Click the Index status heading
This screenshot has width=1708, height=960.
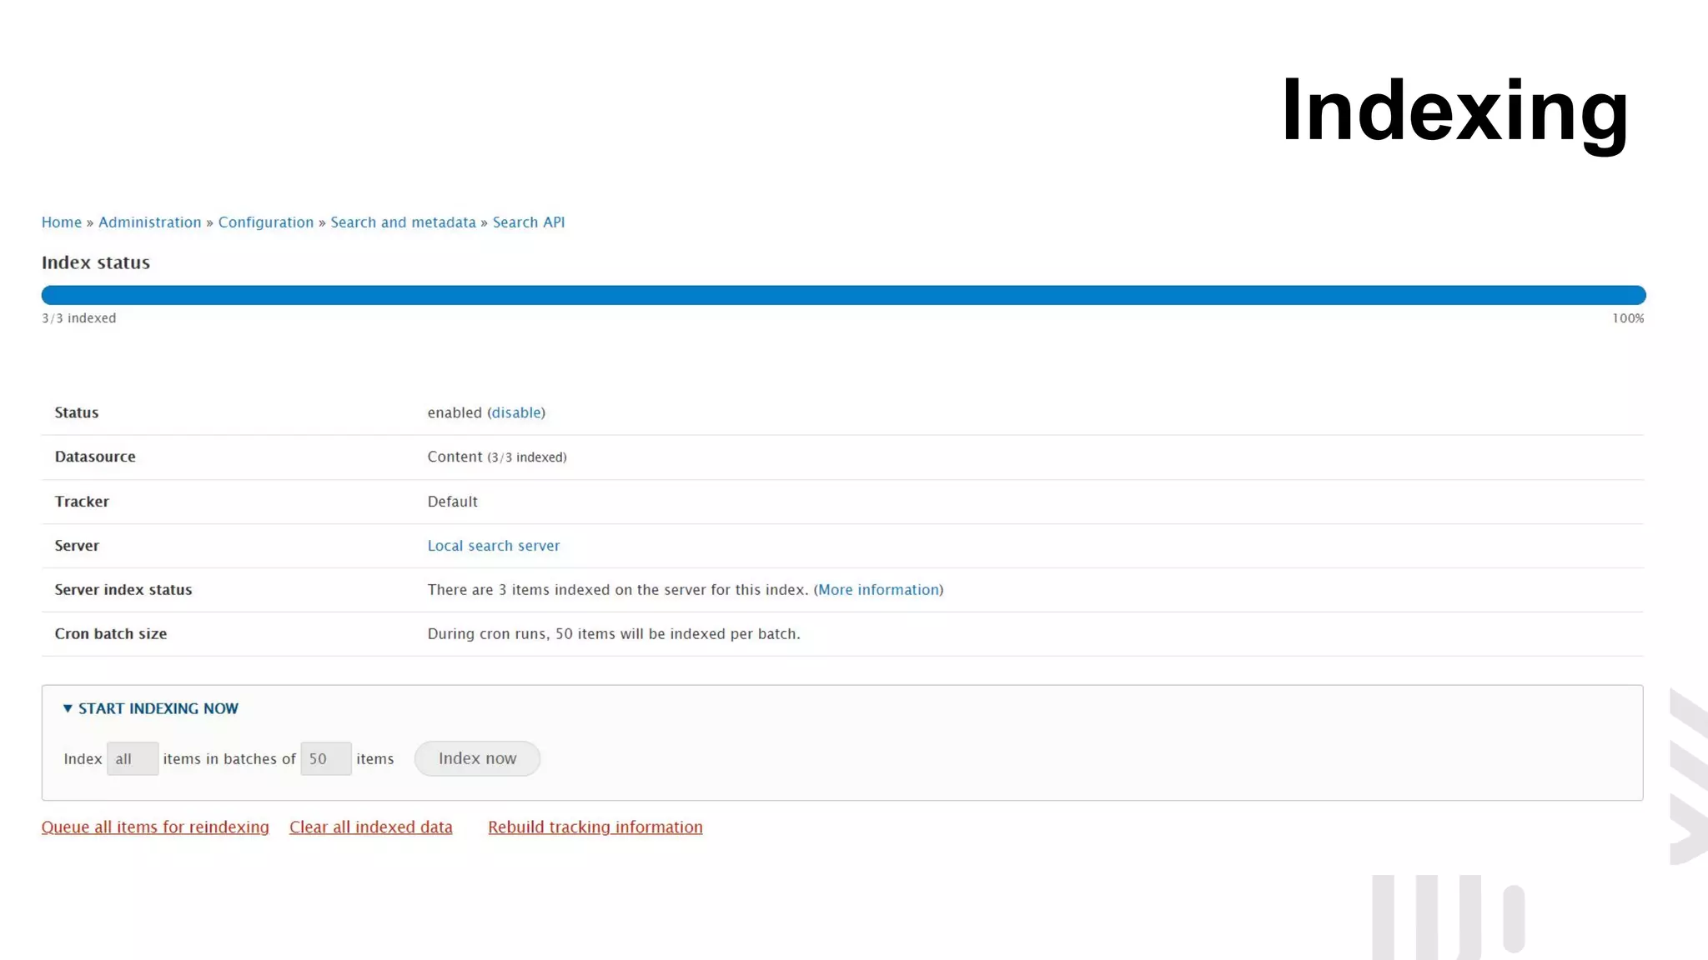tap(96, 262)
